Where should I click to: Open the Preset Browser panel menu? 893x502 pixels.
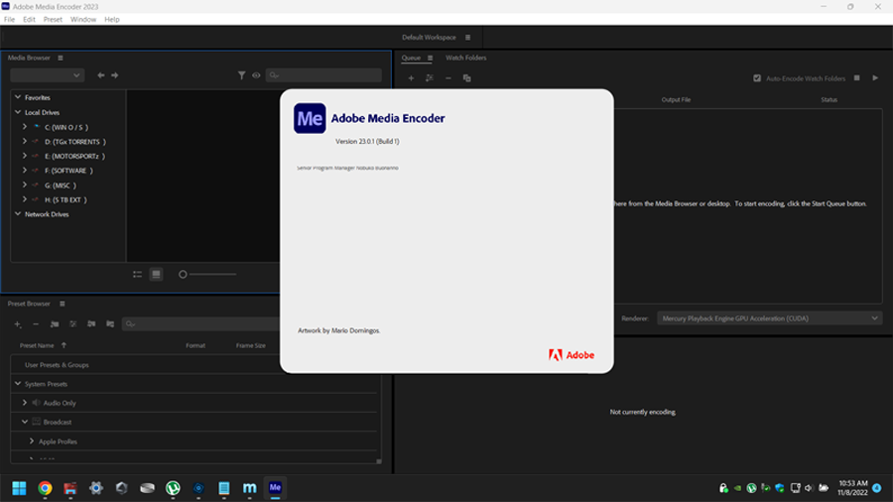[63, 304]
